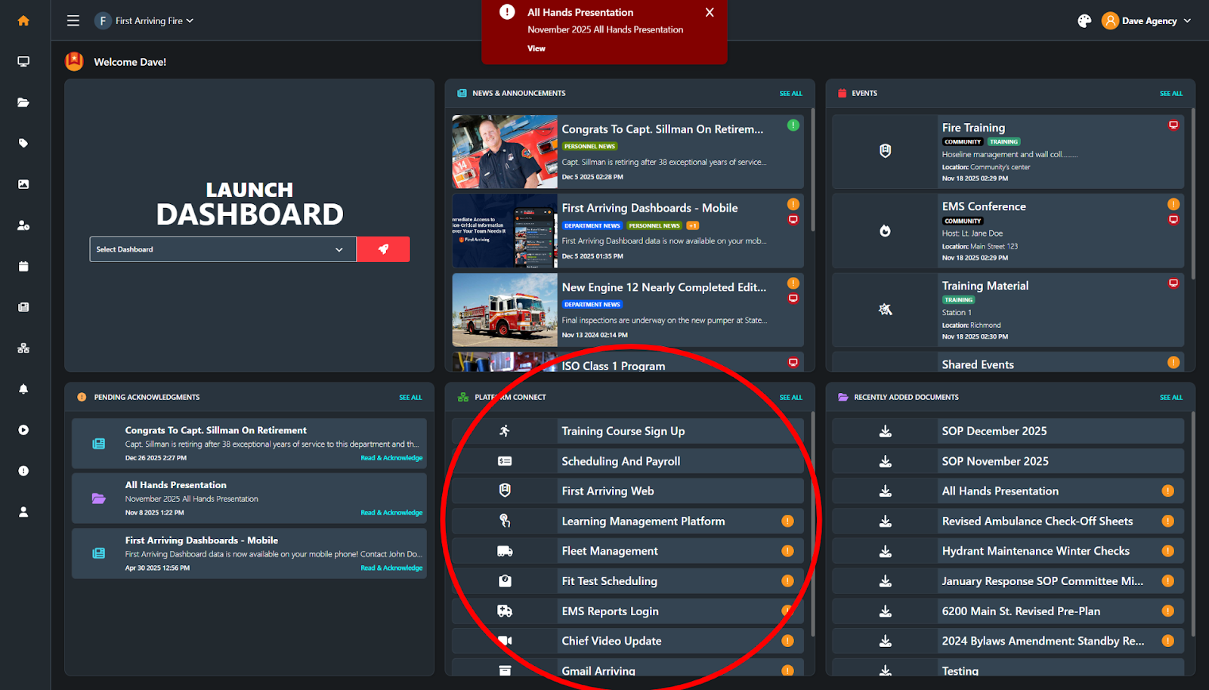
Task: Open the Home icon in the sidebar
Action: [23, 20]
